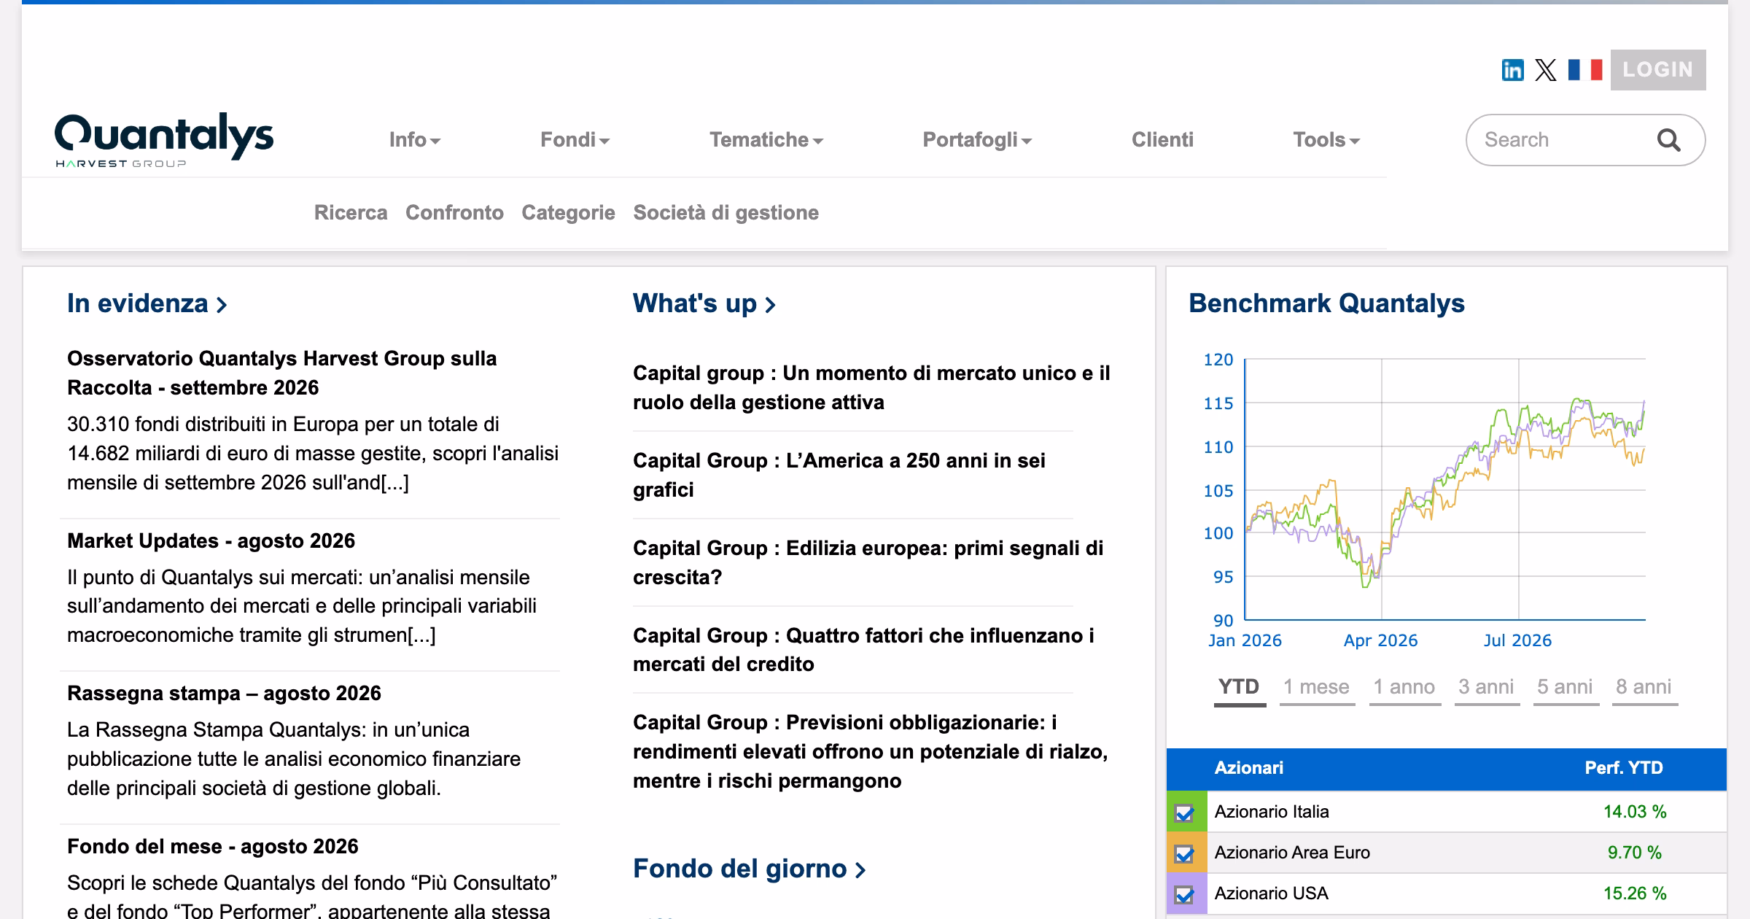Expand the Tematiche dropdown menu
1750x919 pixels.
(x=766, y=139)
